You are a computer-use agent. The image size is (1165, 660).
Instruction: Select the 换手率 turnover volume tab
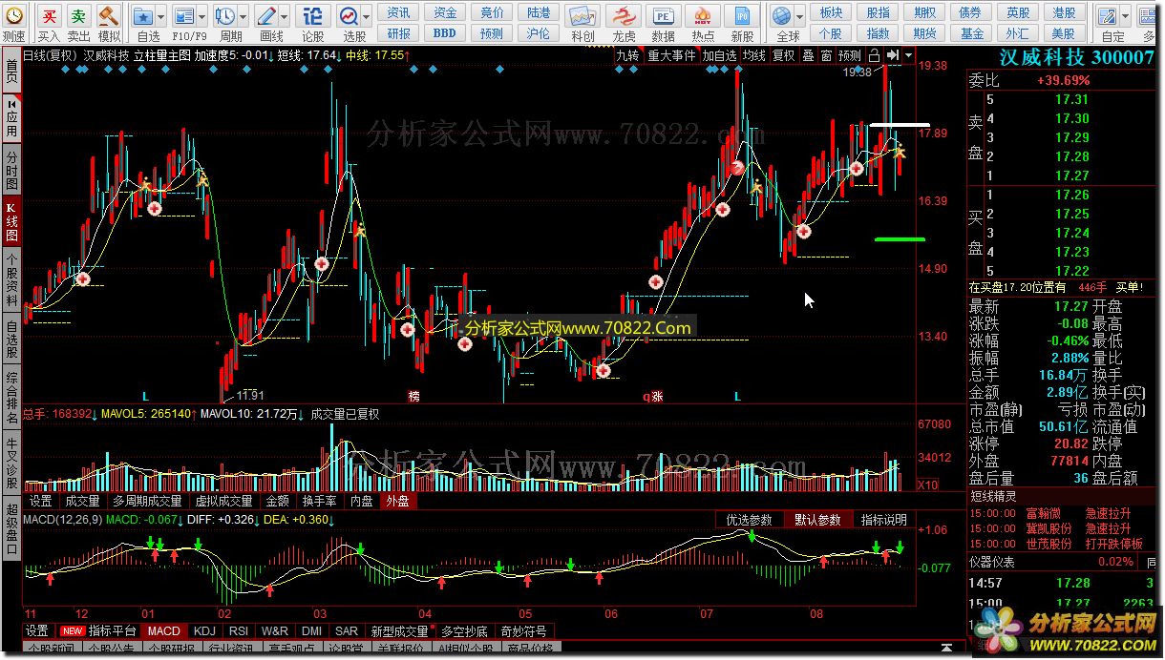pyautogui.click(x=319, y=500)
